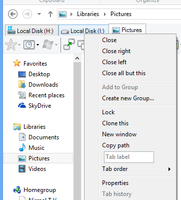Click the Music note icon
This screenshot has width=181, height=200.
pyautogui.click(x=22, y=147)
